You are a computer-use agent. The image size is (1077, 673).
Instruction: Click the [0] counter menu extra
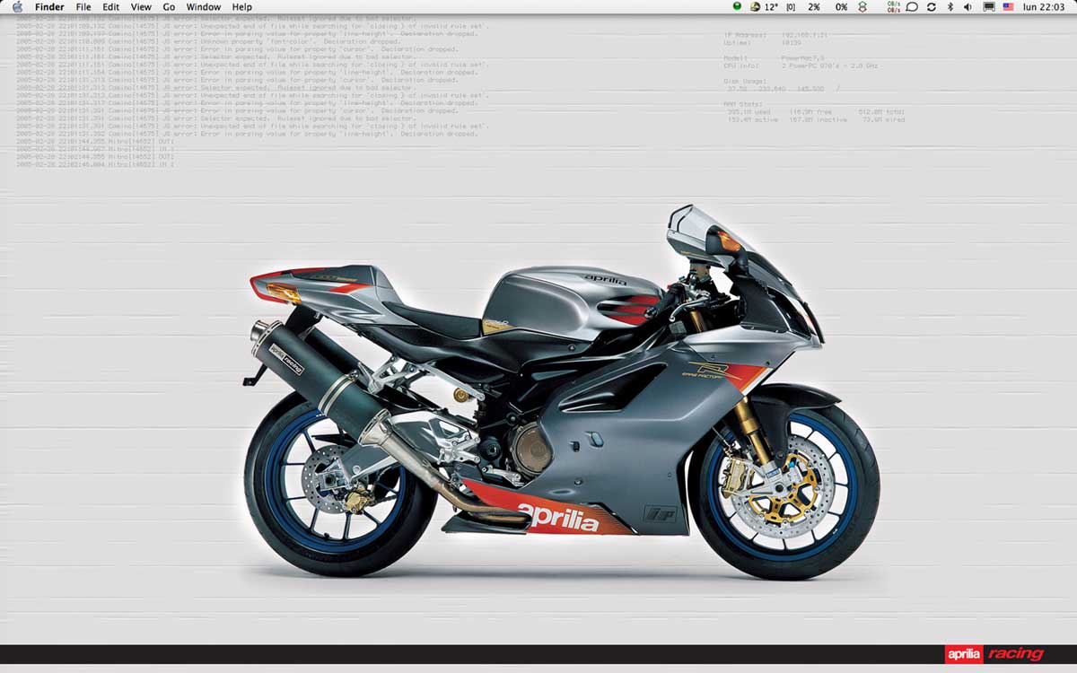(x=791, y=6)
